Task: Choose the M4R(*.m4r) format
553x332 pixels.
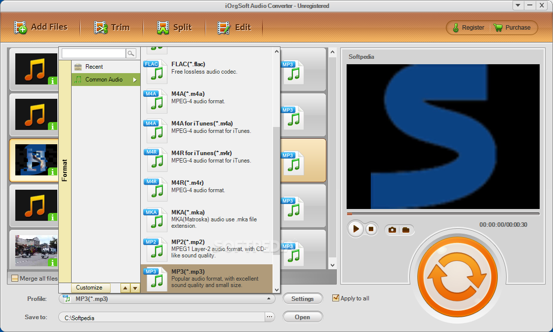Action: tap(207, 190)
